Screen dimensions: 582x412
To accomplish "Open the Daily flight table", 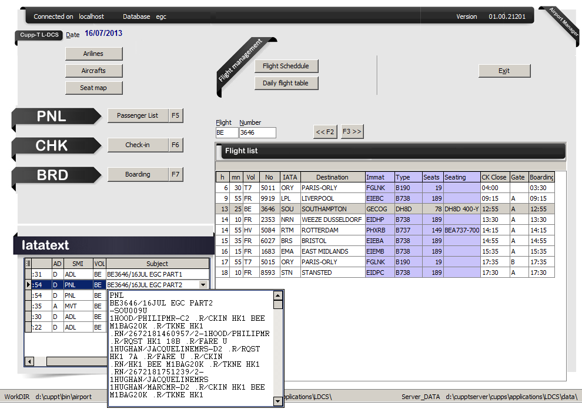I will (286, 83).
